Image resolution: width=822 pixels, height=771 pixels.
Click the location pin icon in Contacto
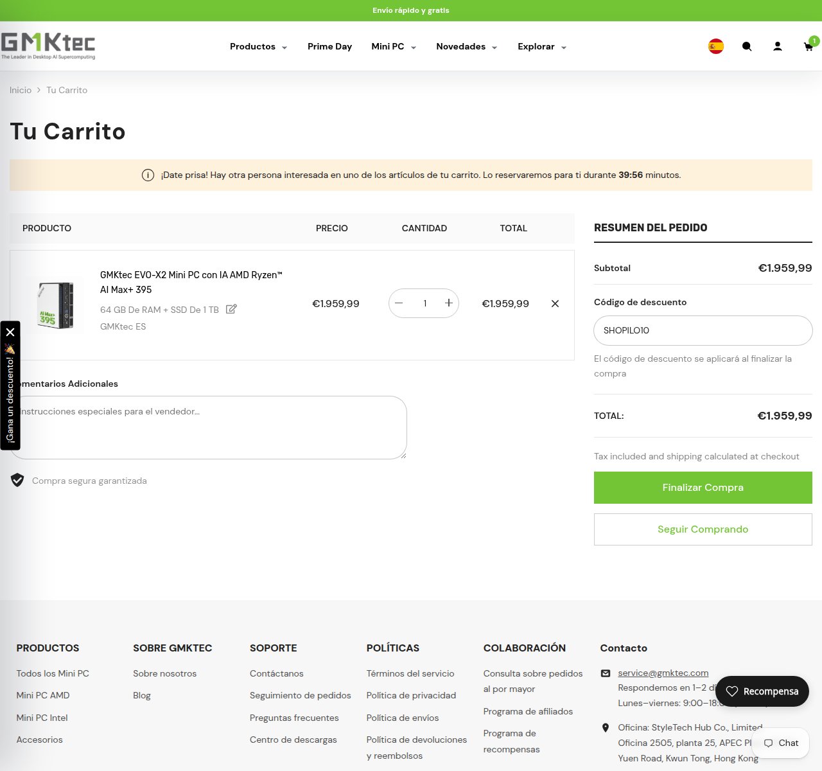pyautogui.click(x=606, y=728)
